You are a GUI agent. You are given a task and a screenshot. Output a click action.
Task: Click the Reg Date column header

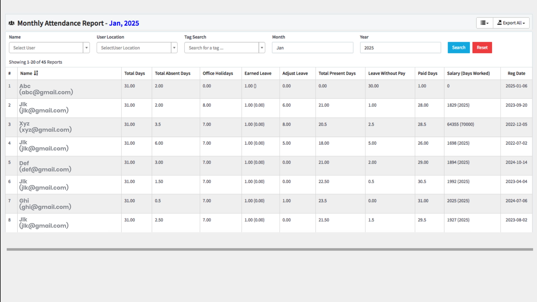click(516, 73)
